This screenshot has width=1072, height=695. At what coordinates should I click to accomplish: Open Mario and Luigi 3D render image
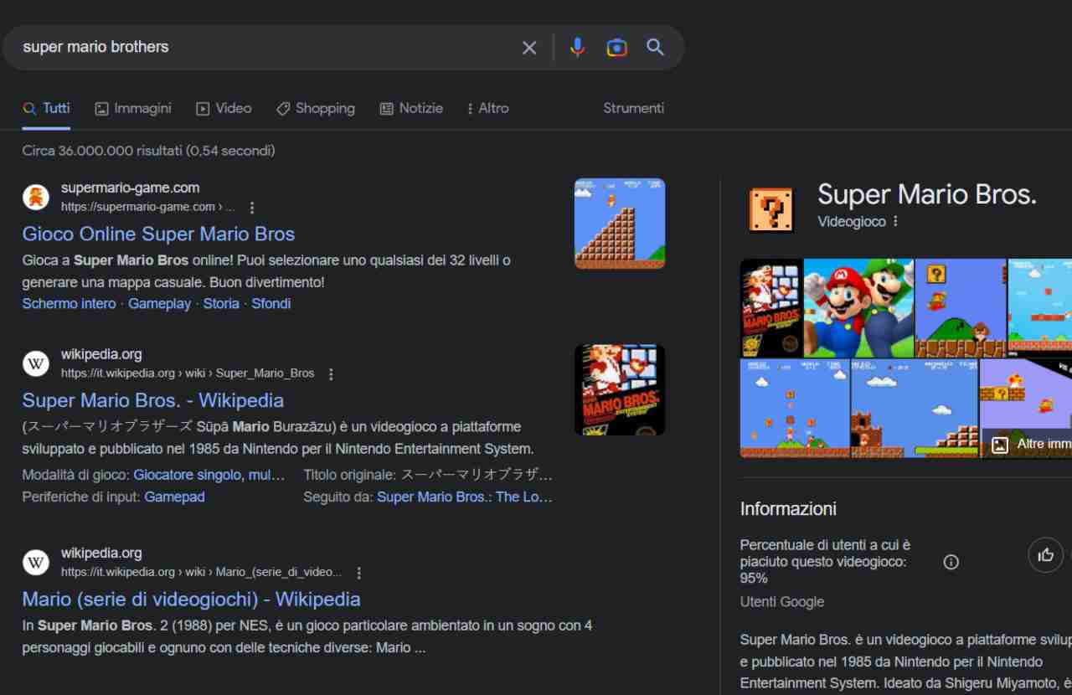tap(858, 308)
